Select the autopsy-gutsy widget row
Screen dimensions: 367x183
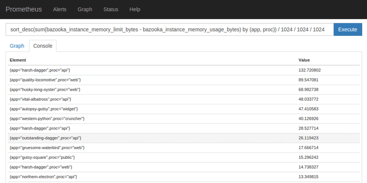[x=184, y=109]
